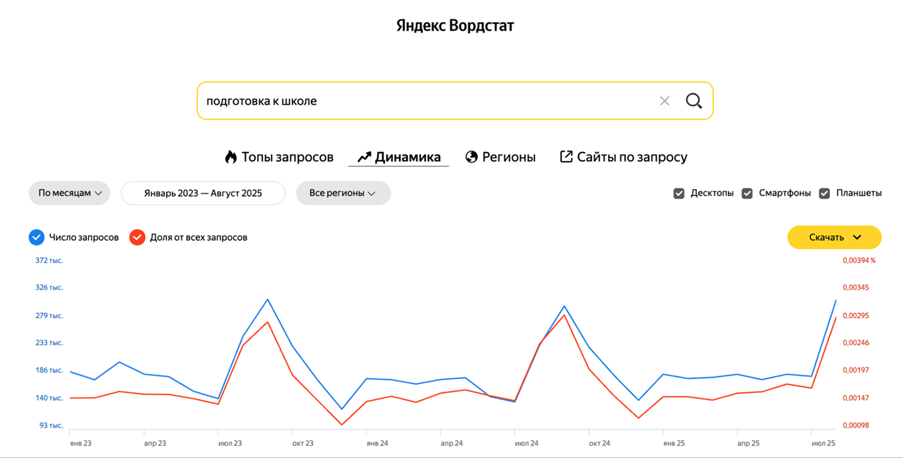Open the Сайты по запросу tab

pyautogui.click(x=623, y=157)
